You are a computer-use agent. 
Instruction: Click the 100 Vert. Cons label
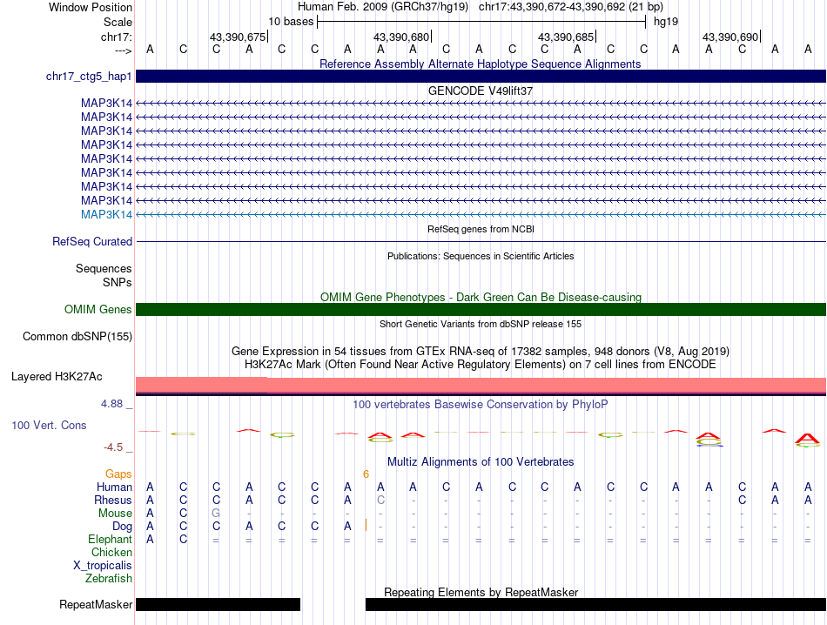(49, 425)
